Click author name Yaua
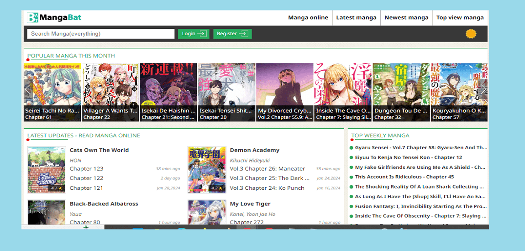525x251 pixels. 76,214
